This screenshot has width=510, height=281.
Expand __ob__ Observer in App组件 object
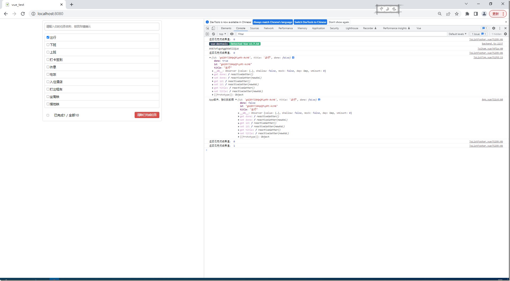239,113
